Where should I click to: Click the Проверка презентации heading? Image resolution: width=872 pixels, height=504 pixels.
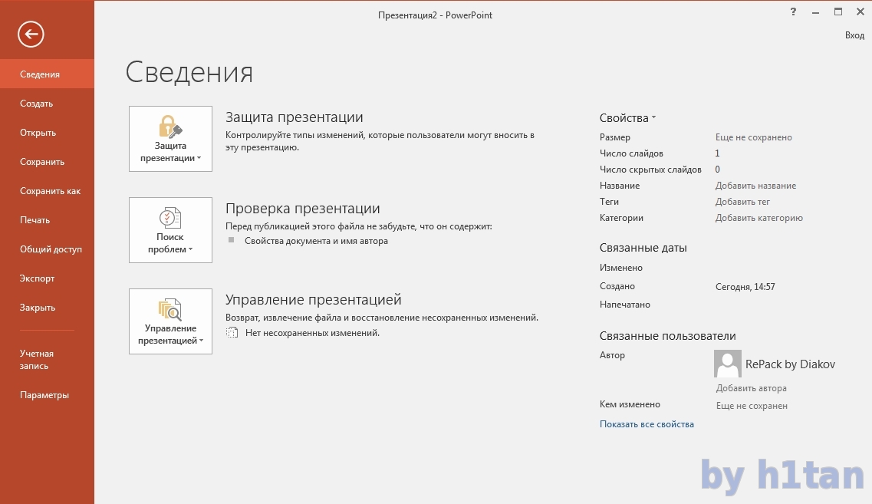(x=302, y=209)
